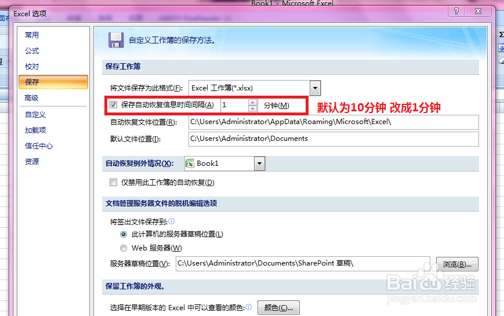Select 此计算机的服务器草稿位置 radio button

tap(124, 234)
